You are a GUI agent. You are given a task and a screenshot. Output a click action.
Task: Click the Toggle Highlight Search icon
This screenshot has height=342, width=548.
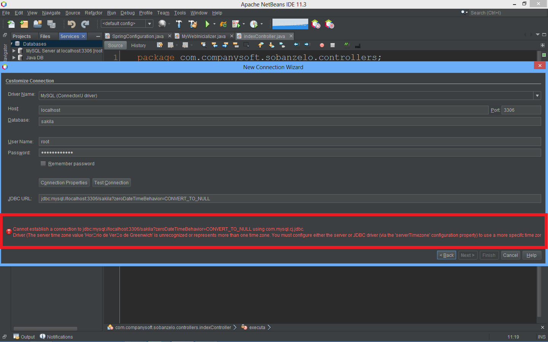point(235,45)
